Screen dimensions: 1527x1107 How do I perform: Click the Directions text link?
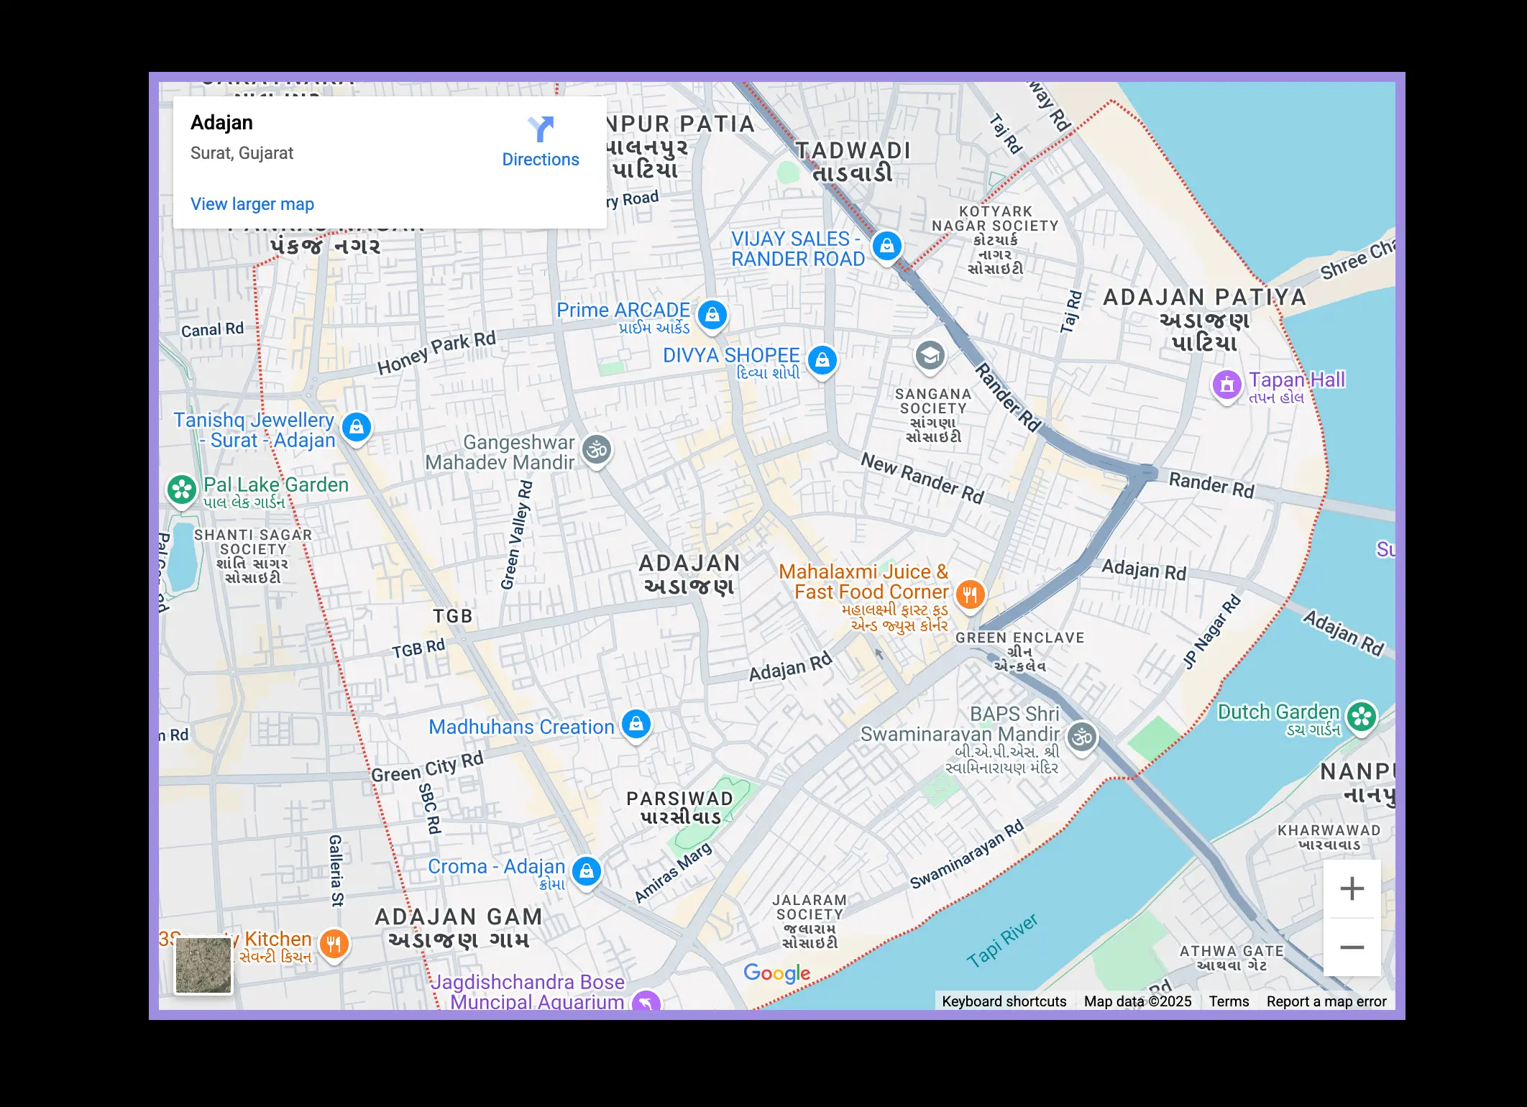(x=541, y=160)
